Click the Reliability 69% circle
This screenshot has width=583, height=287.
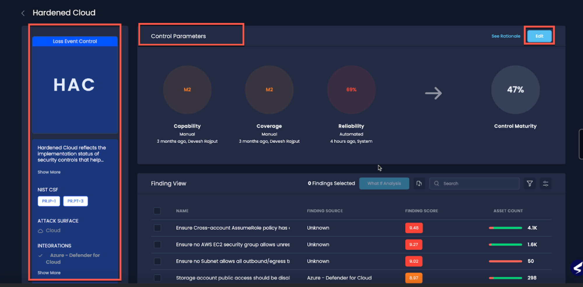351,90
